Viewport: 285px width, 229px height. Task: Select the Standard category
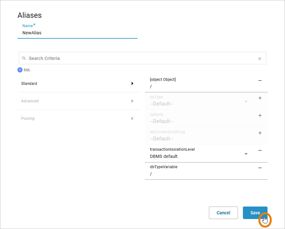click(x=29, y=84)
